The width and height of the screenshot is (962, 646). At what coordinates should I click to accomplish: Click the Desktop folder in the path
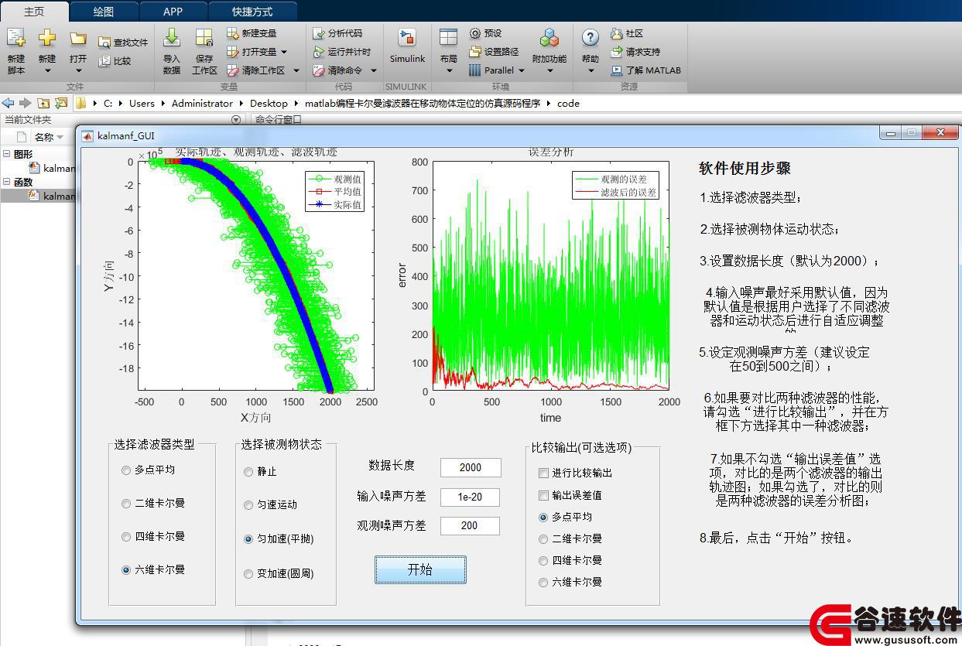point(269,103)
